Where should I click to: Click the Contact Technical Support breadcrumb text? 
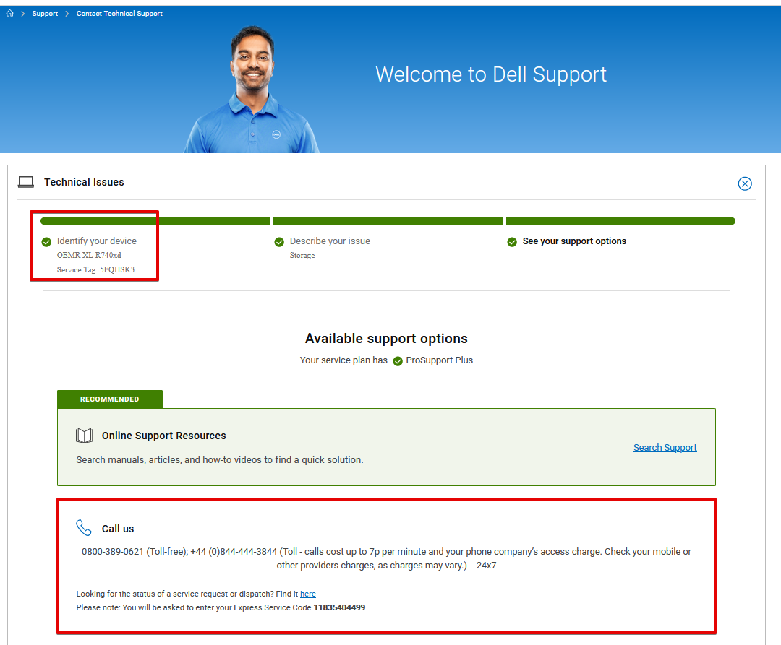pyautogui.click(x=119, y=14)
